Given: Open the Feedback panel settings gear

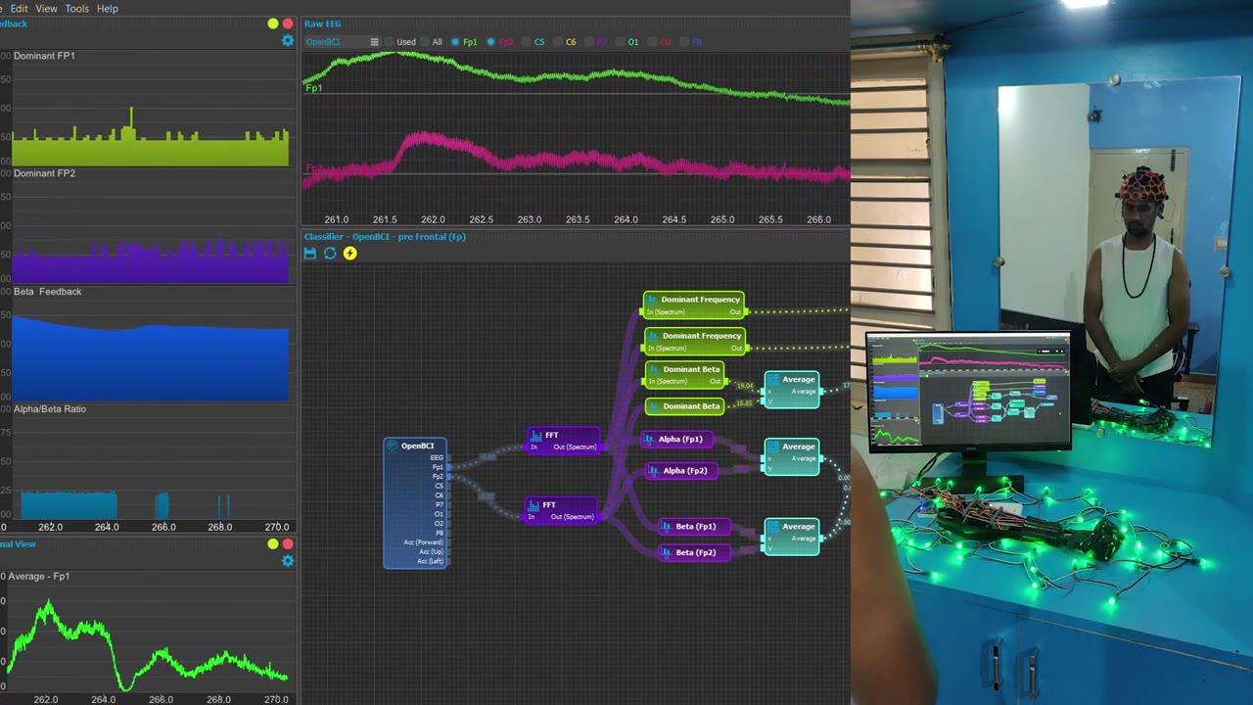Looking at the screenshot, I should coord(288,41).
